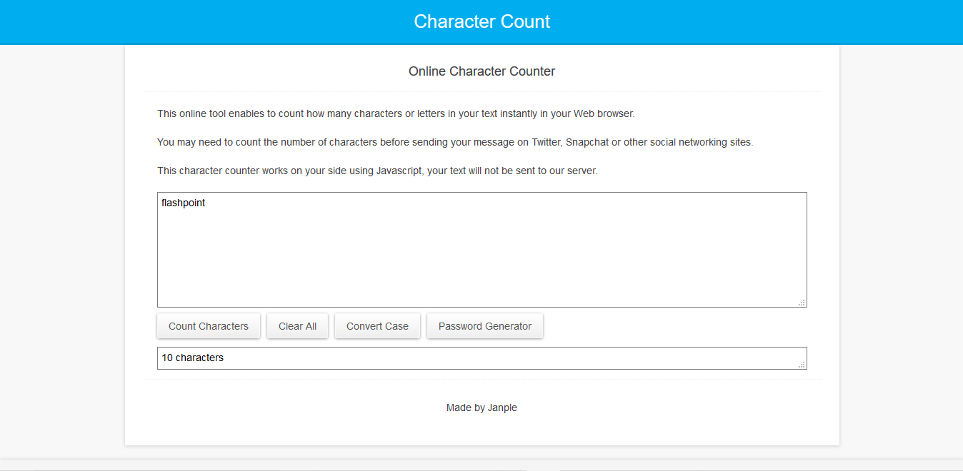
Task: Focus the text area containing 'flashpoint'
Action: 482,250
